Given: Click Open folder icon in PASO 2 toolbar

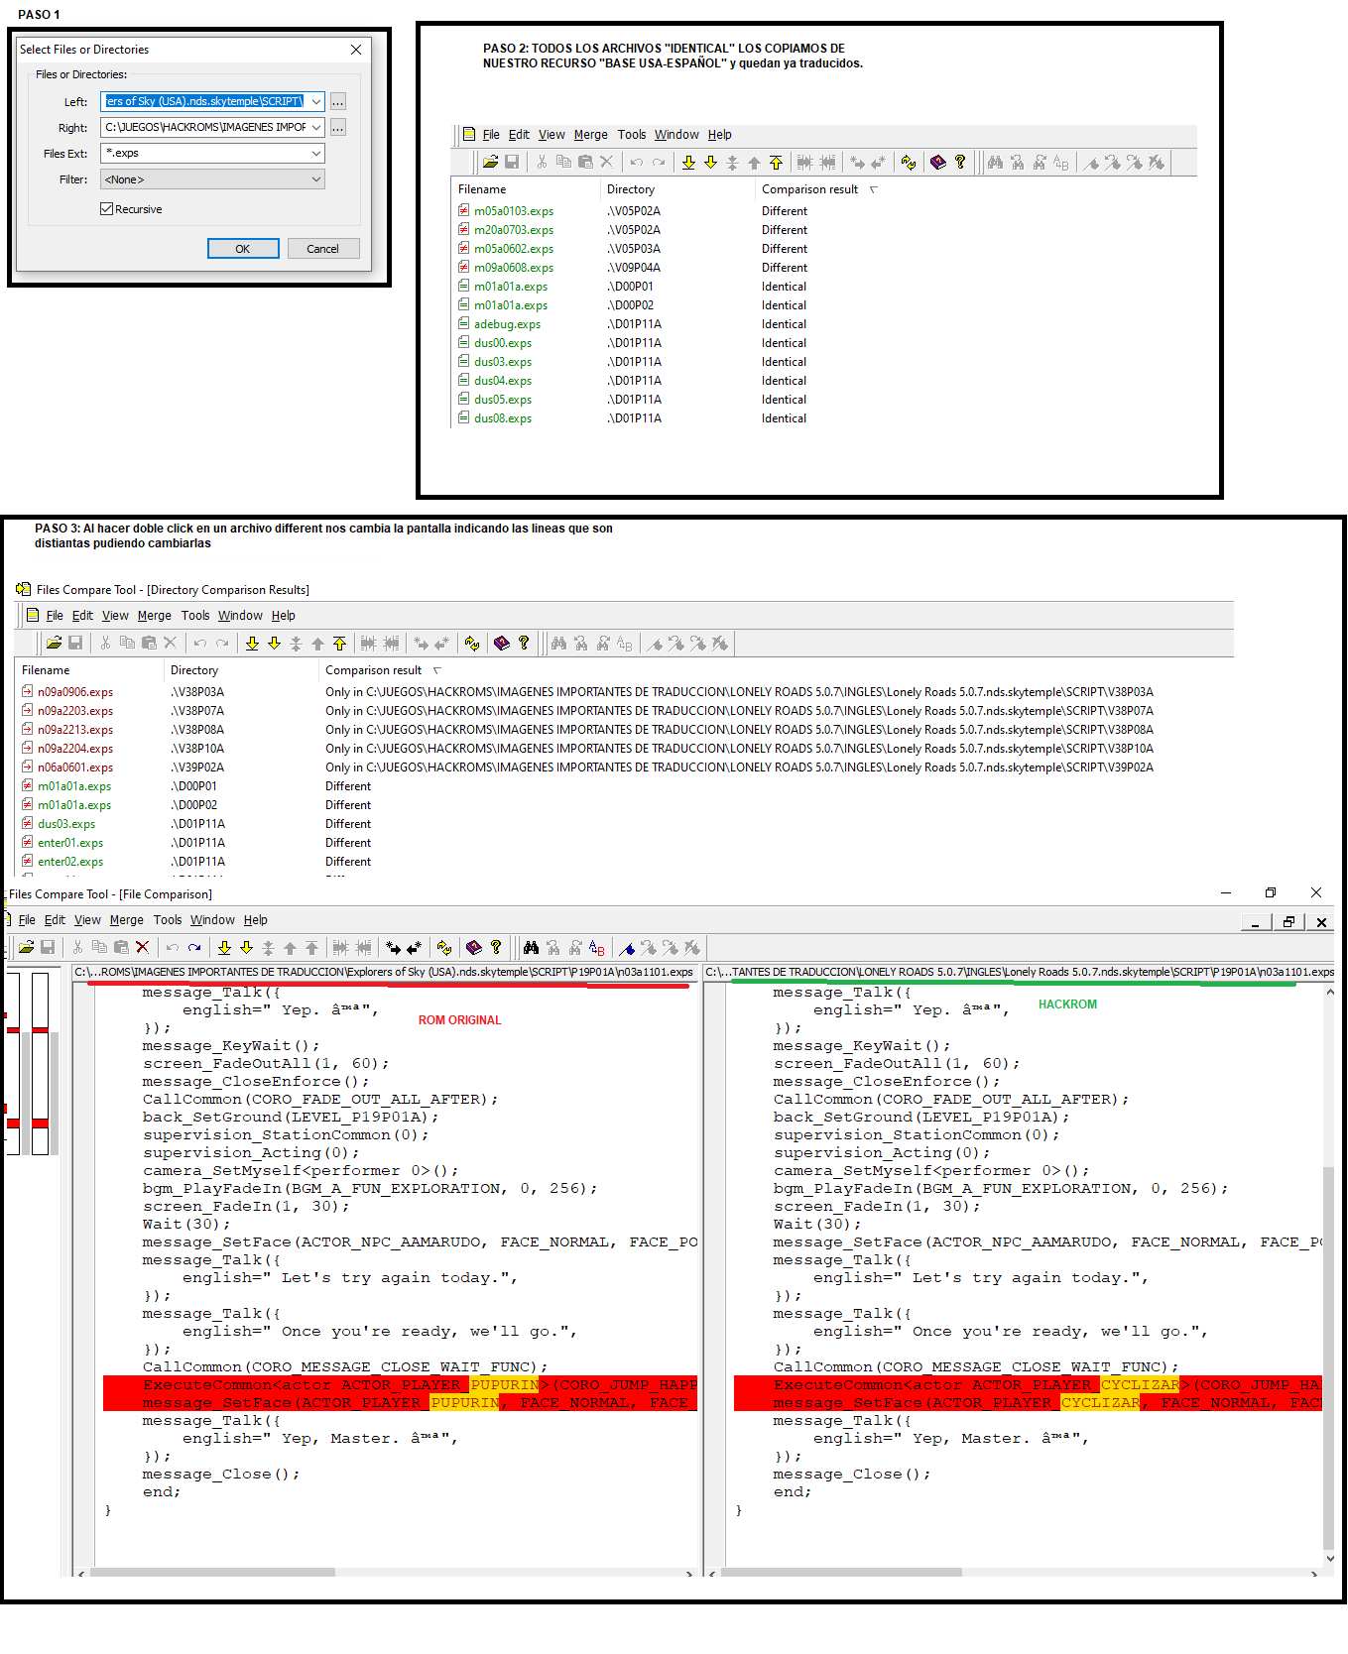Looking at the screenshot, I should pyautogui.click(x=491, y=162).
